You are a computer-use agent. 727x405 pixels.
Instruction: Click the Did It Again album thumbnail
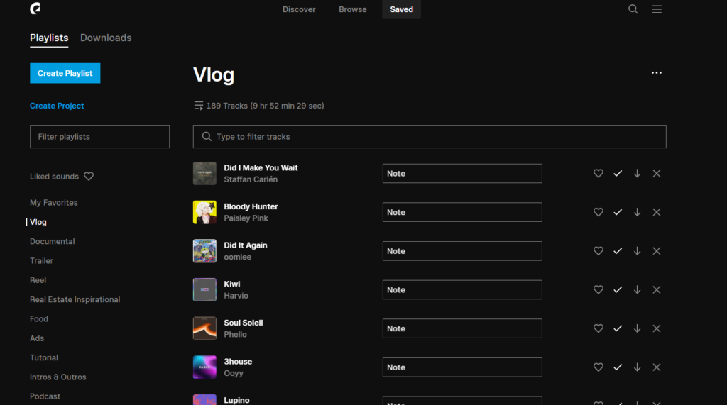(x=204, y=250)
